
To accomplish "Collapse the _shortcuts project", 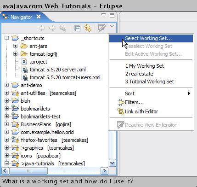I will [6, 38].
